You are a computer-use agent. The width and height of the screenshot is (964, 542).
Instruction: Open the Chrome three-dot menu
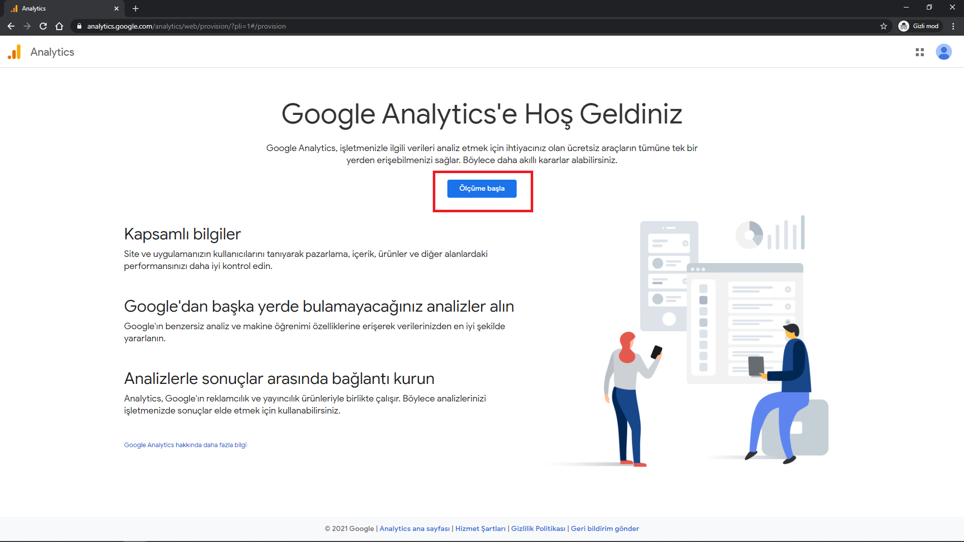953,26
